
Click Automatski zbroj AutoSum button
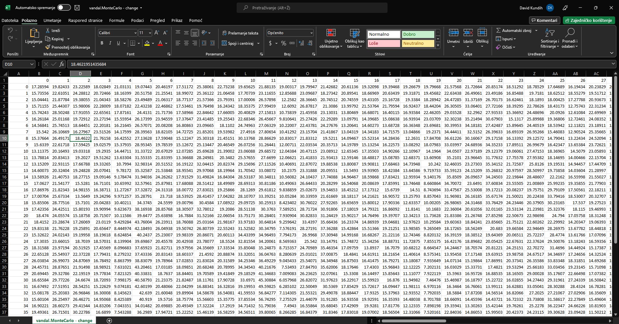coord(514,30)
